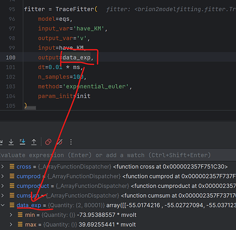
Task: Click the fitter inline debug hint
Action: click(x=171, y=9)
